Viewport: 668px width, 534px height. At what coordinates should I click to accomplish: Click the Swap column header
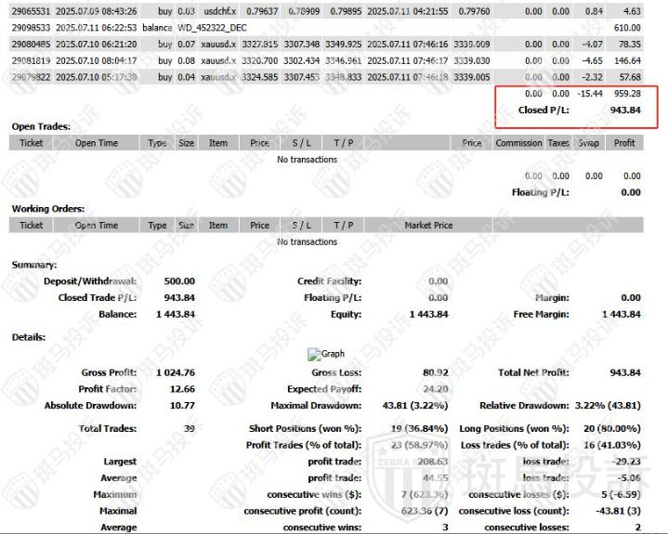(589, 143)
